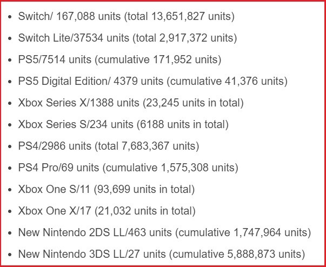Click the bullet before the Switch/ 167,088 line
This screenshot has width=326, height=267.
point(10,17)
